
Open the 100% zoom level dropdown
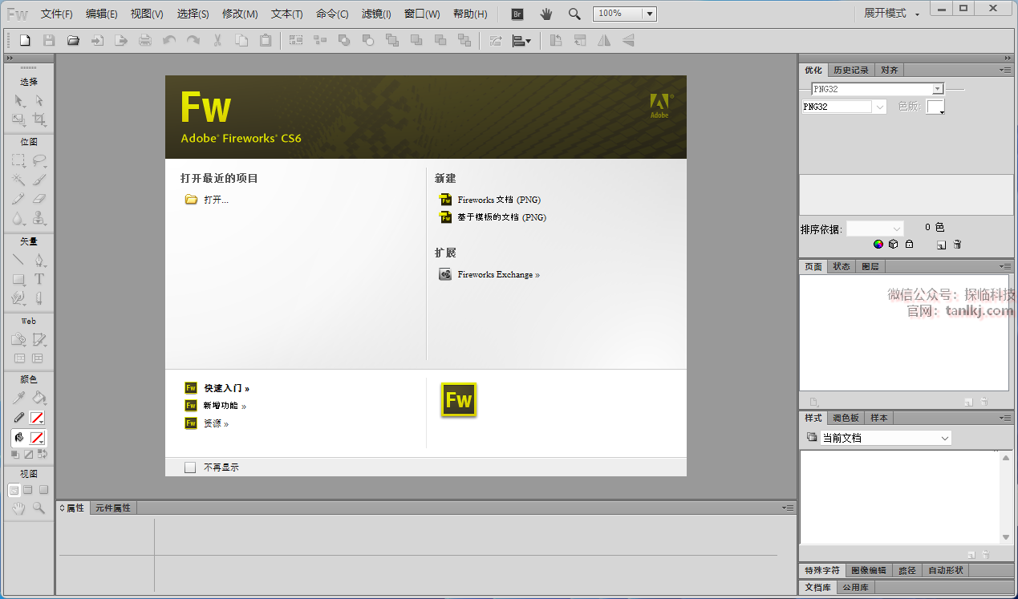(x=648, y=14)
